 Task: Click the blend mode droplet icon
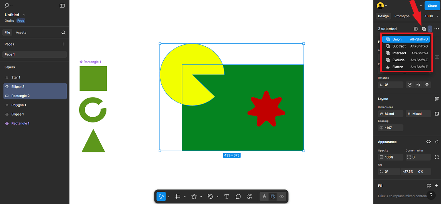click(x=437, y=142)
